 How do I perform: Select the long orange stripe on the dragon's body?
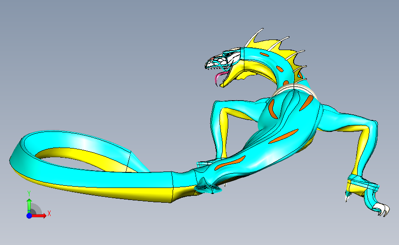[x=283, y=137]
